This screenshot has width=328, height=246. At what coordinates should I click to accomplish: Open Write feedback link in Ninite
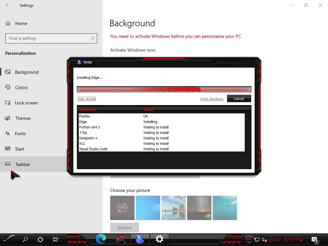point(212,99)
